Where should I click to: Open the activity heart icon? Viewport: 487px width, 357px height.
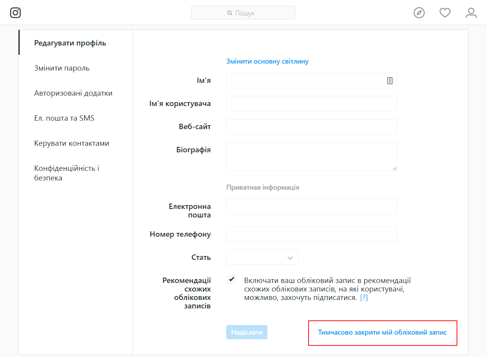[445, 13]
